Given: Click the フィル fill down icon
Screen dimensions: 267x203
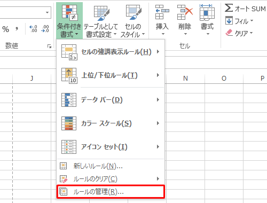Looking at the screenshot, I should (x=229, y=20).
